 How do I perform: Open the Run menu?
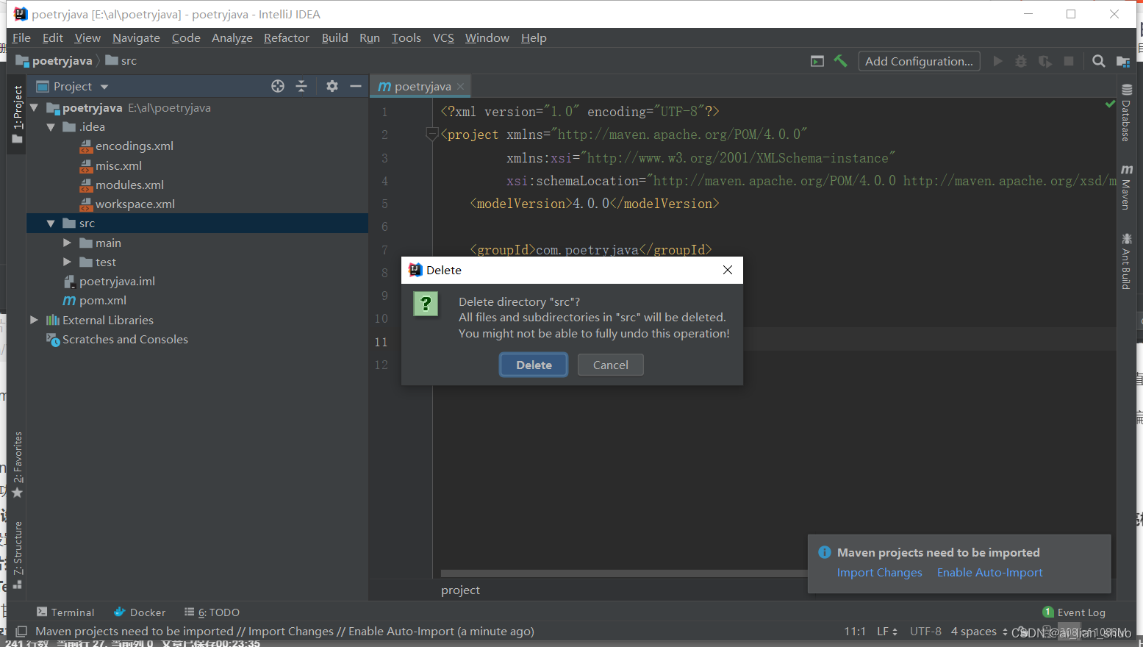point(370,37)
